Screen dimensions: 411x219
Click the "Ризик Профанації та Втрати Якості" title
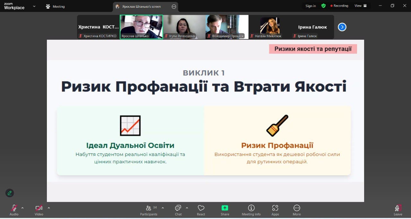pos(204,87)
